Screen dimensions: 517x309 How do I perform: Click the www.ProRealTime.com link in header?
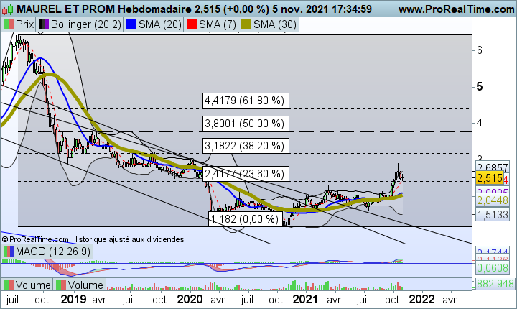coord(457,9)
